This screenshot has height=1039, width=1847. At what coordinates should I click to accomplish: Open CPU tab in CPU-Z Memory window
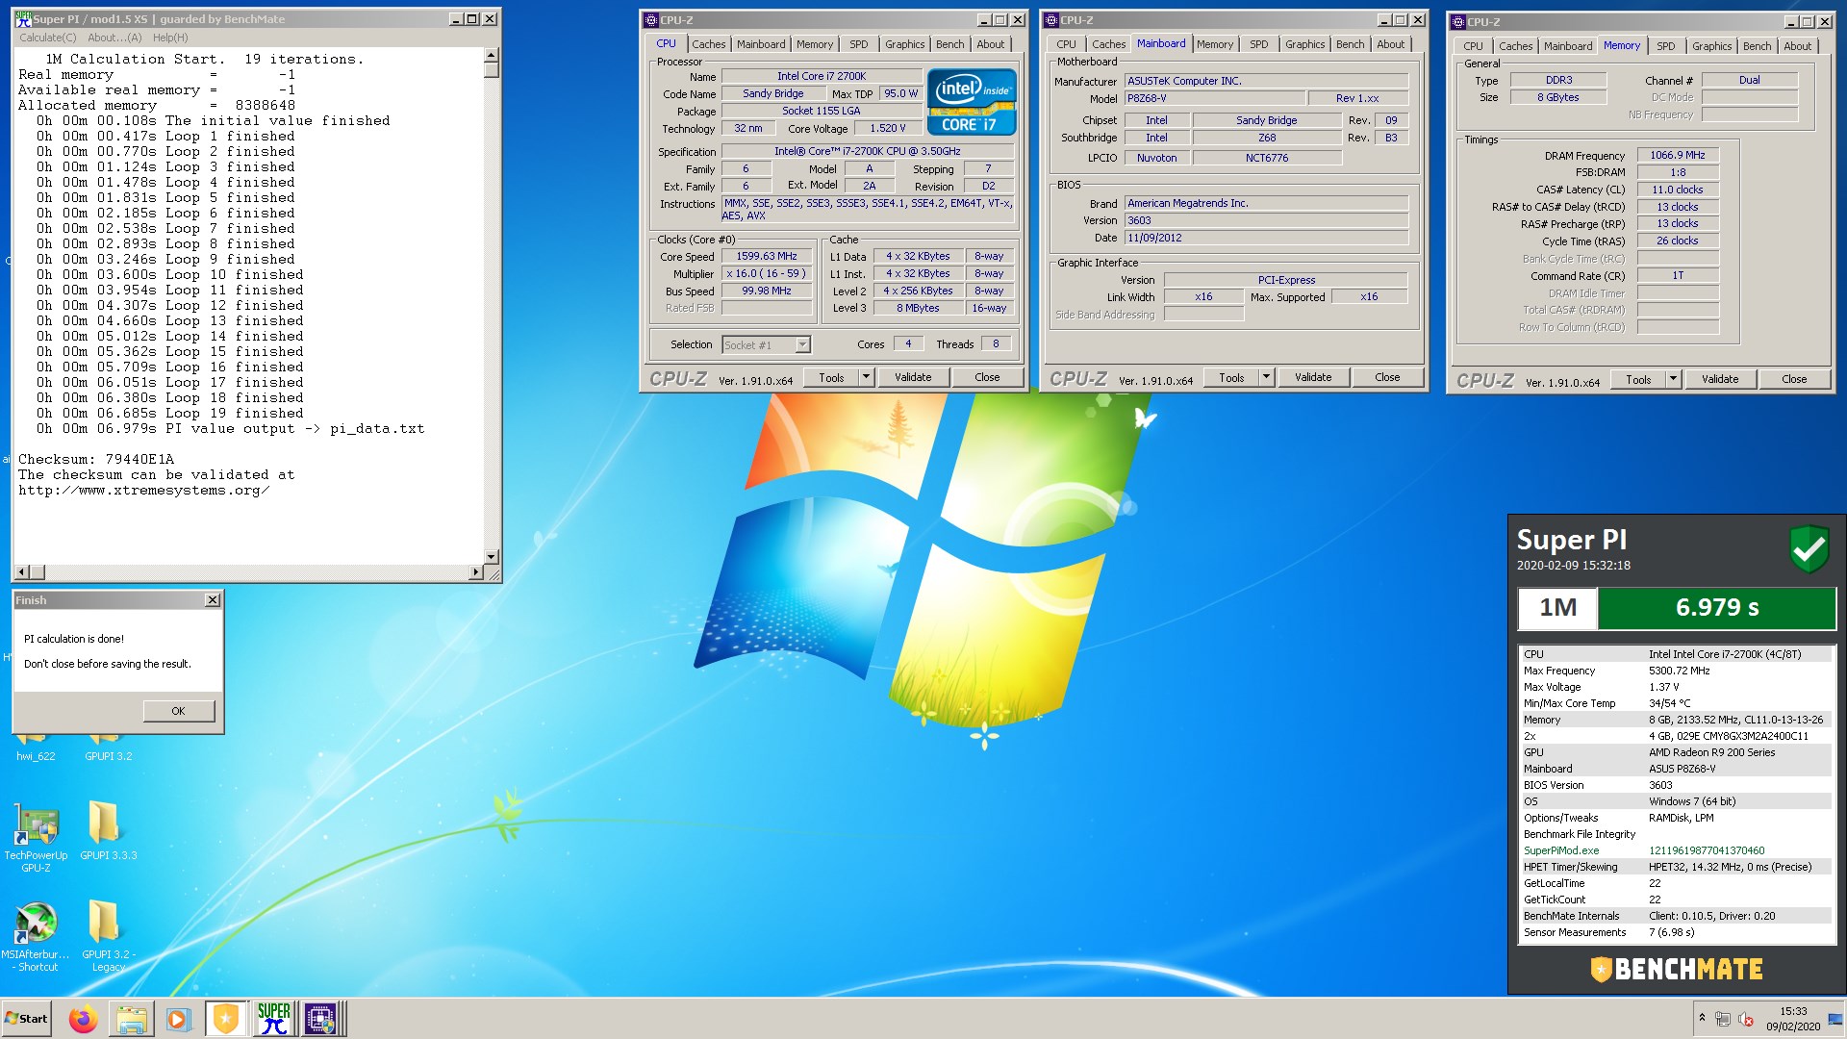click(x=1473, y=46)
